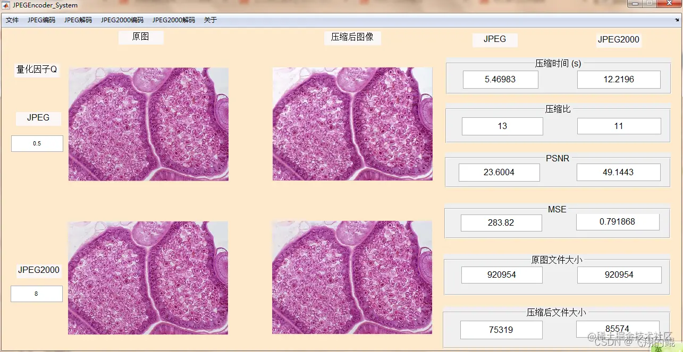Open the JPEG编码 menu
683x352 pixels.
[x=41, y=20]
